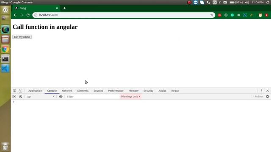Go back with the browser back arrow
271x152 pixels.
(15, 15)
